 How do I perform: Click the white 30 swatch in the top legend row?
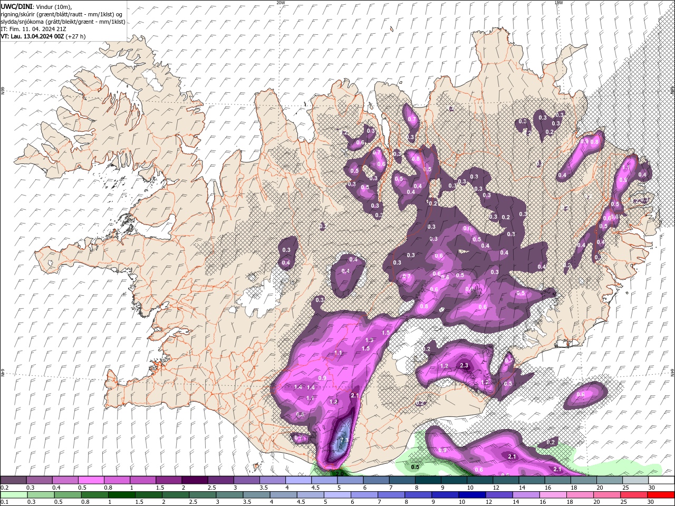coord(661,480)
